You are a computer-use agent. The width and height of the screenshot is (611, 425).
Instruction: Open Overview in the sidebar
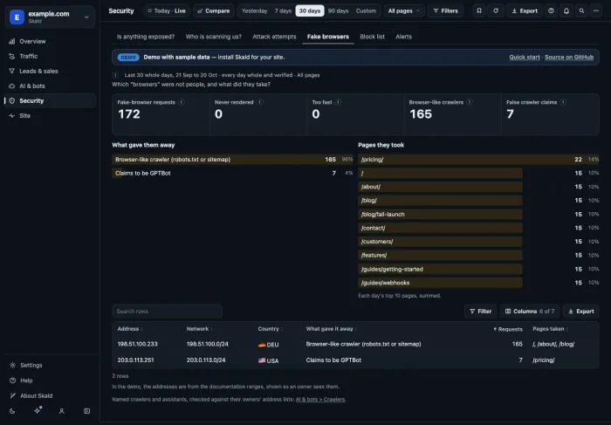pos(50,41)
